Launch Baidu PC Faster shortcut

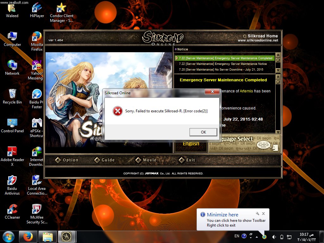pyautogui.click(x=36, y=99)
